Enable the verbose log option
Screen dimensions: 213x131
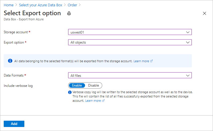coord(77,85)
